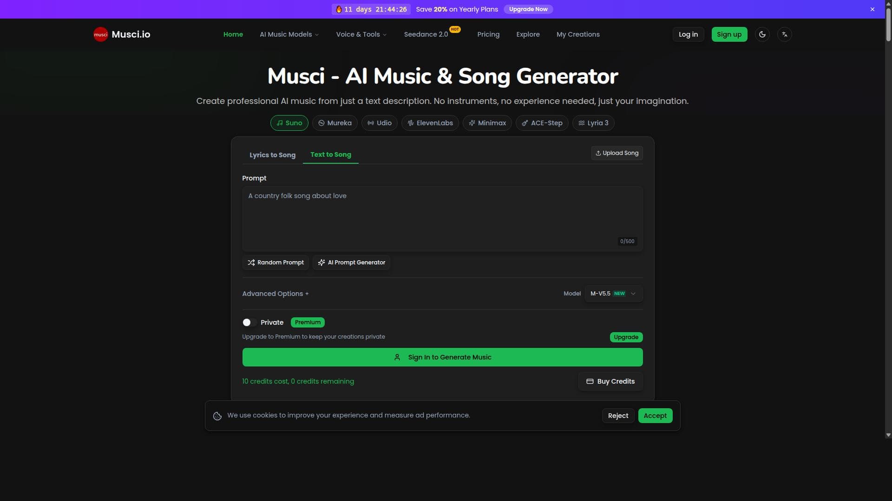
Task: Click the Musci.io red logo icon
Action: point(100,34)
